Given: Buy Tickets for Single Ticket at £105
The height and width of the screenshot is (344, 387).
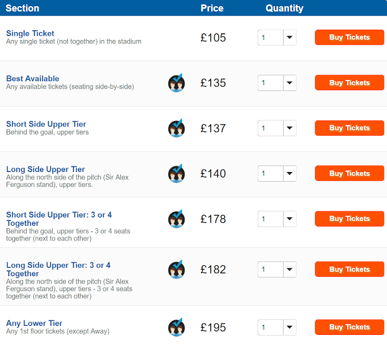Looking at the screenshot, I should pyautogui.click(x=350, y=38).
